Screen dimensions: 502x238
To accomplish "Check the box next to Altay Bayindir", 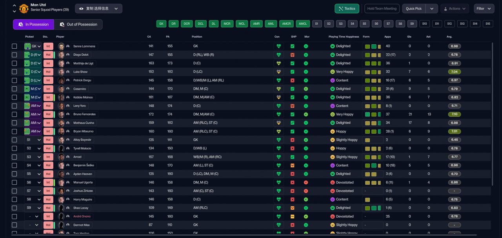I will click(x=15, y=140).
